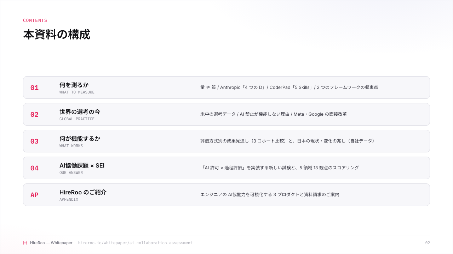Click the CONTENTS label above the title
Screen dimensions: 453x254
point(35,20)
